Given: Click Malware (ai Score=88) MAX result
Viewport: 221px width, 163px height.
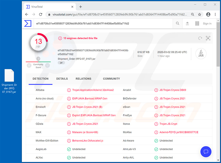Looking at the screenshot, I should pyautogui.click(x=85, y=132).
